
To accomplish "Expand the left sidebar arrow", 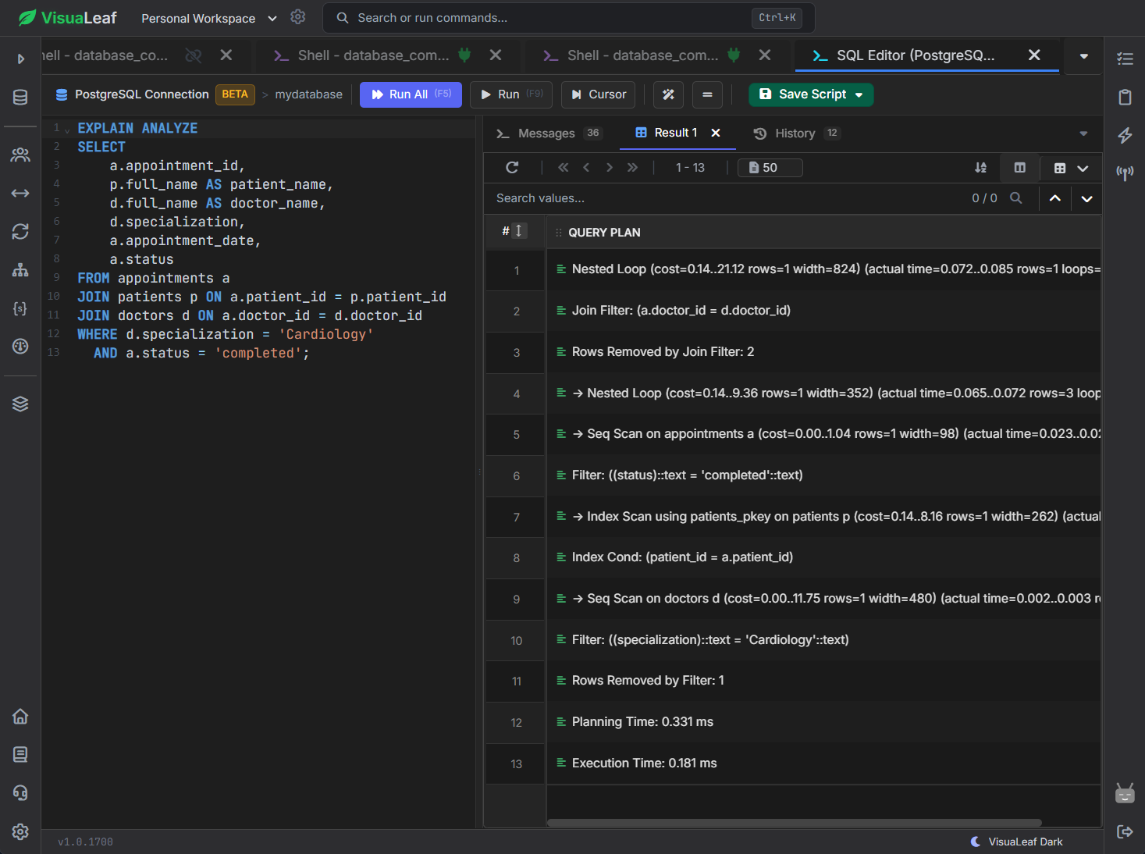I will point(20,59).
